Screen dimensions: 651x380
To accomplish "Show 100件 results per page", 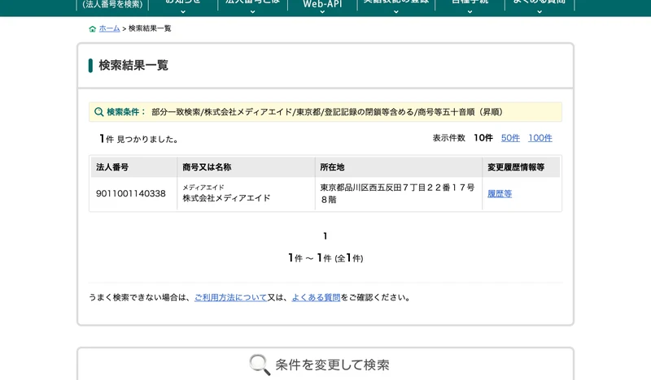I will (x=540, y=138).
